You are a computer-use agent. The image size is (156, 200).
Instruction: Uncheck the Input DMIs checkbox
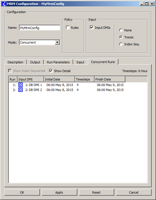click(92, 28)
